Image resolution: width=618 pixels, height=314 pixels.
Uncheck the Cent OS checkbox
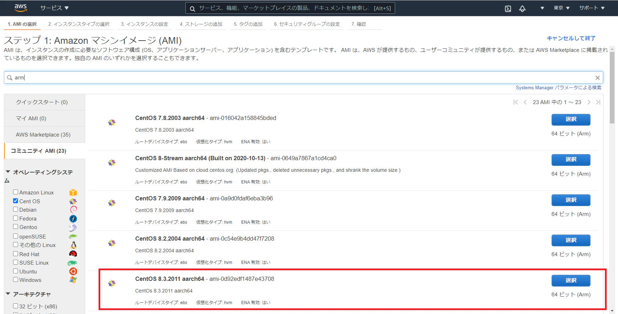pos(16,201)
